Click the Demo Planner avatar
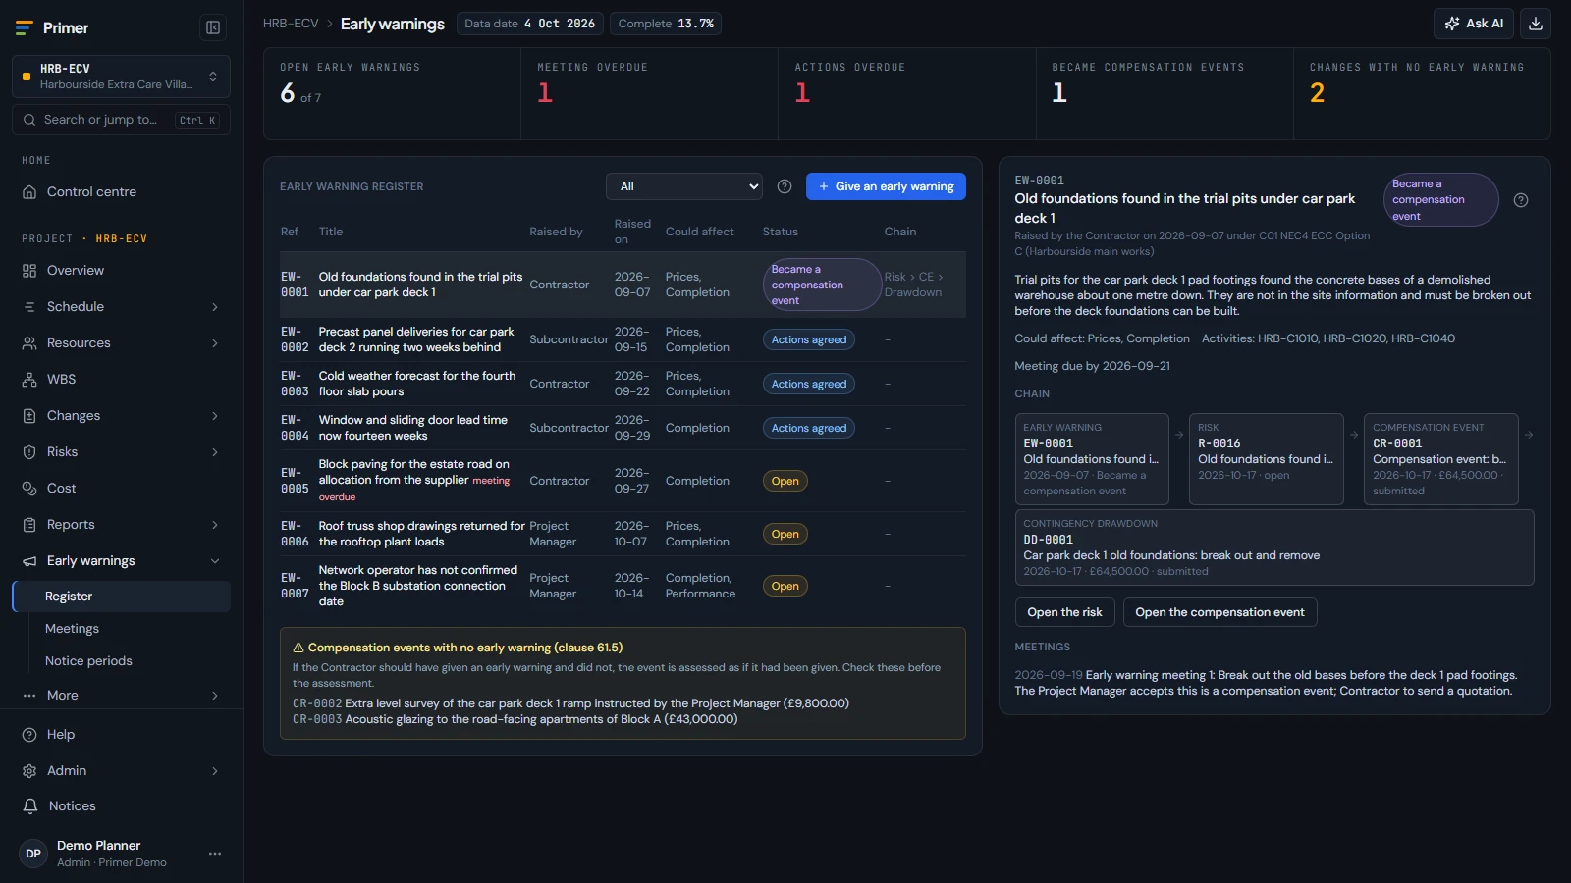This screenshot has height=883, width=1571. tap(33, 854)
